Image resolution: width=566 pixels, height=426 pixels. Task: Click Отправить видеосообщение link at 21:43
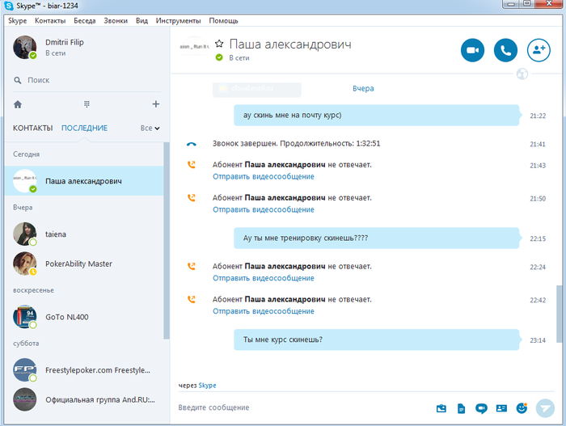[263, 176]
